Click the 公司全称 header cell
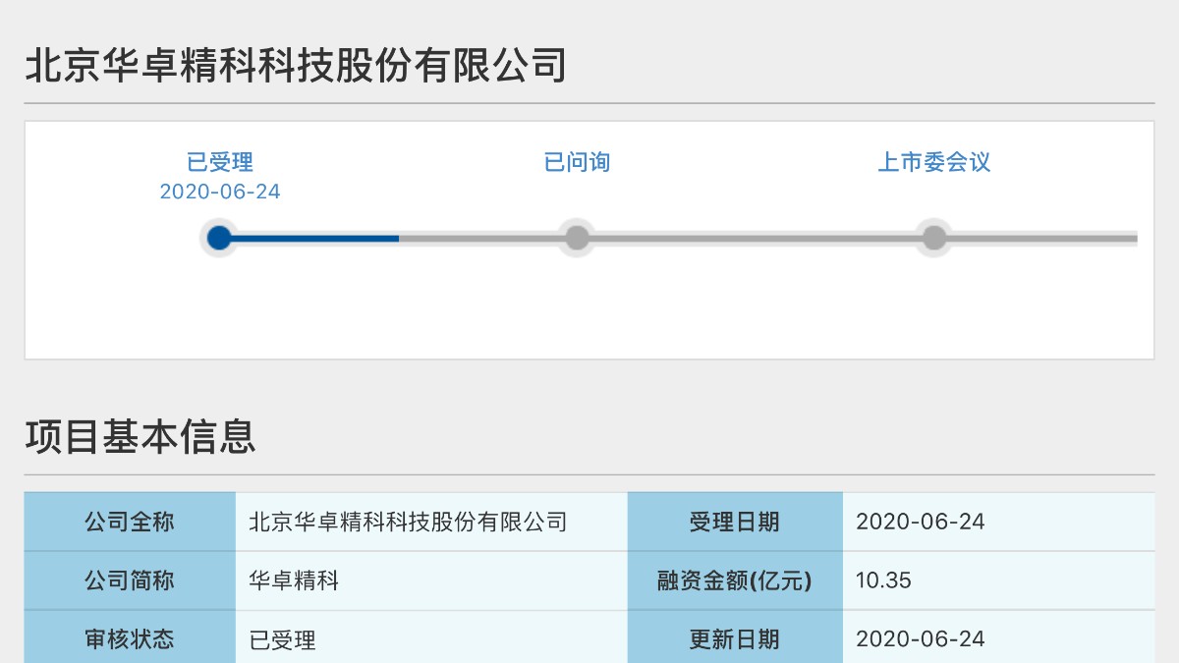The image size is (1179, 663). 130,522
